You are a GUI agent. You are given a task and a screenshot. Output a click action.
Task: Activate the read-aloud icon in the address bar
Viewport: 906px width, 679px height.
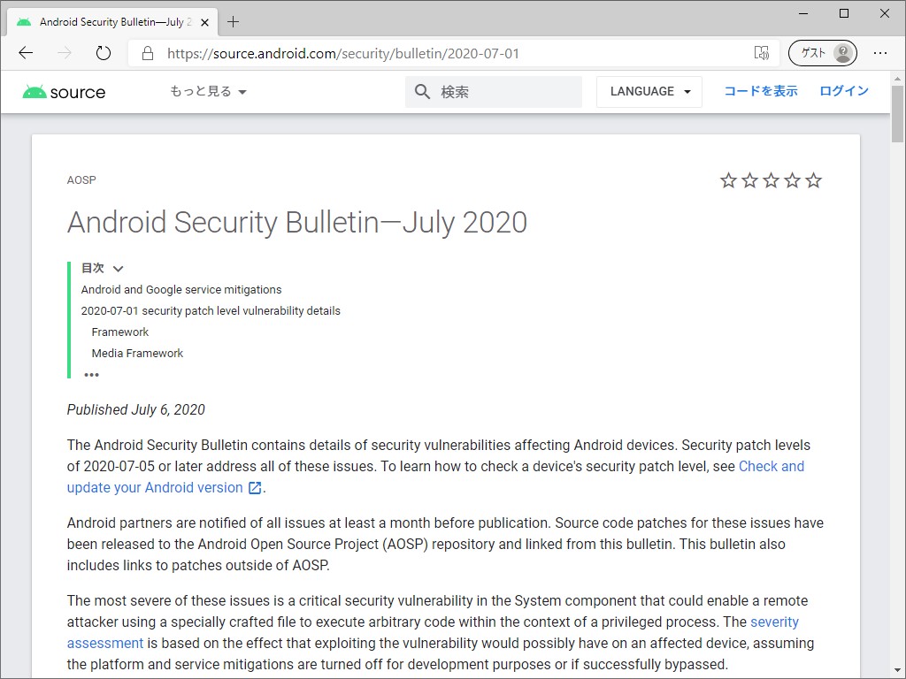[x=762, y=53]
